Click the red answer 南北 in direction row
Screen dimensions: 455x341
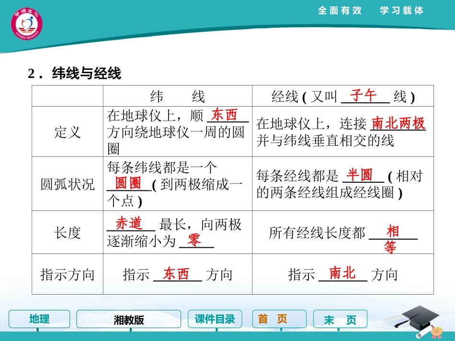pyautogui.click(x=342, y=273)
